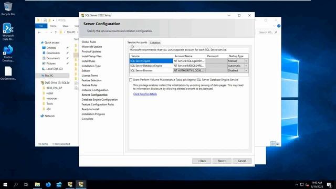Click the Next button in setup
Viewport: 336px width, 189px height.
click(x=222, y=161)
